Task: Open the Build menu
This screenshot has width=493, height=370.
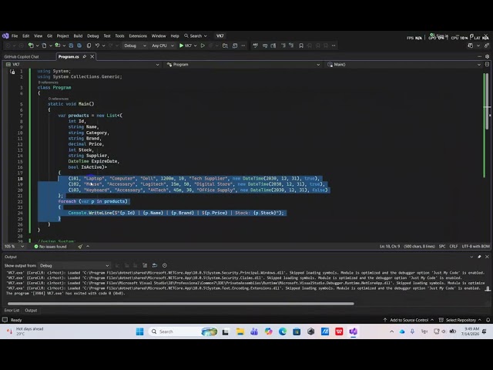Action: (x=78, y=36)
